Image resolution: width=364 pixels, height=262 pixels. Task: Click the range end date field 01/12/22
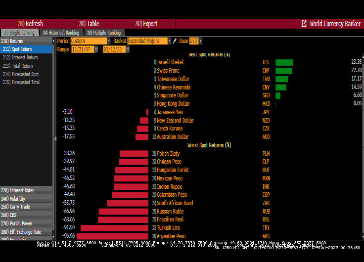(x=114, y=49)
